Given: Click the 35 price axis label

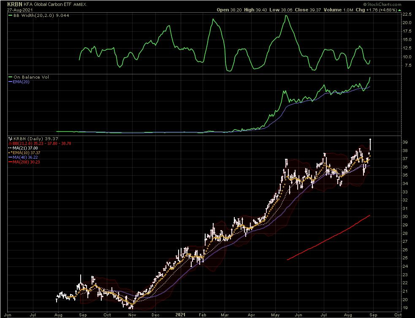Looking at the screenshot, I should (405, 175).
